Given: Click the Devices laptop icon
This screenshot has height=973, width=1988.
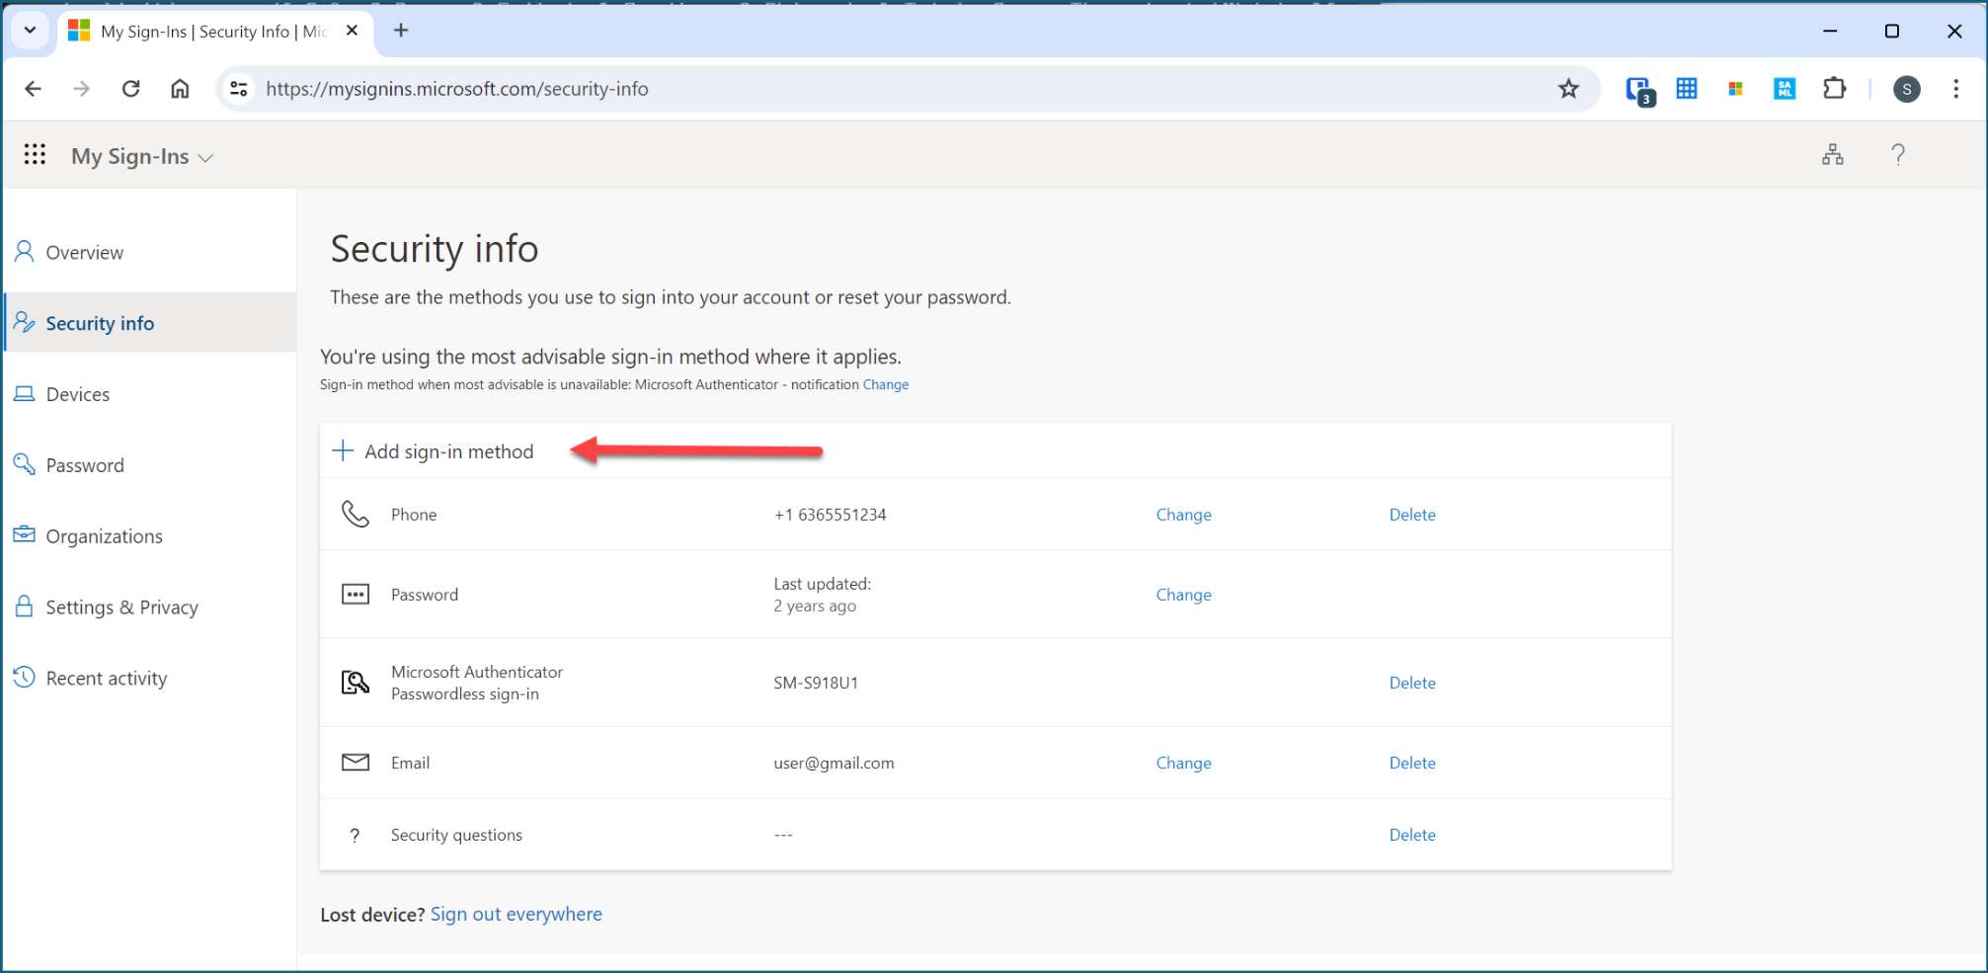Looking at the screenshot, I should pyautogui.click(x=25, y=393).
